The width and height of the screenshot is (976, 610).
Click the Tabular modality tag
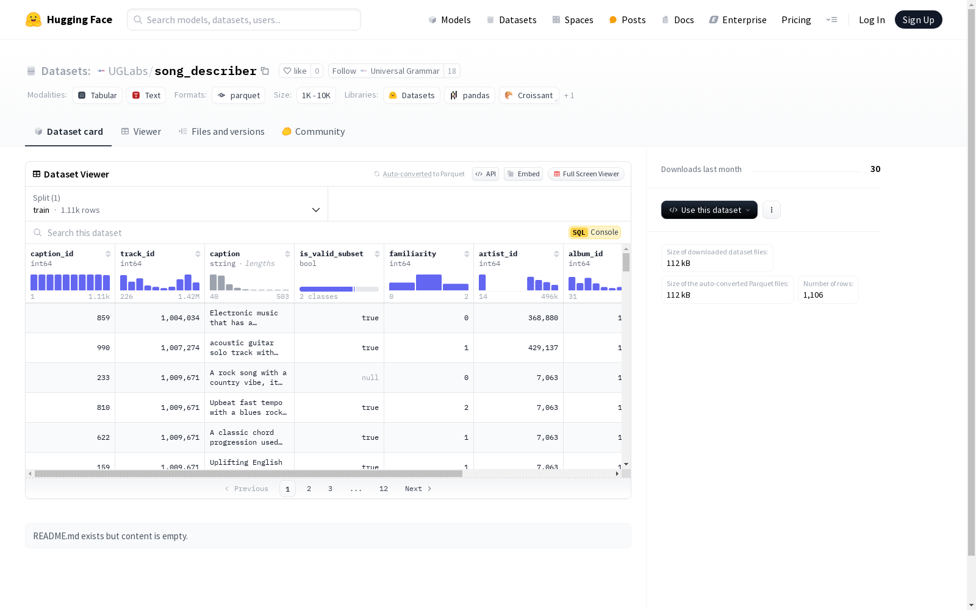(98, 95)
